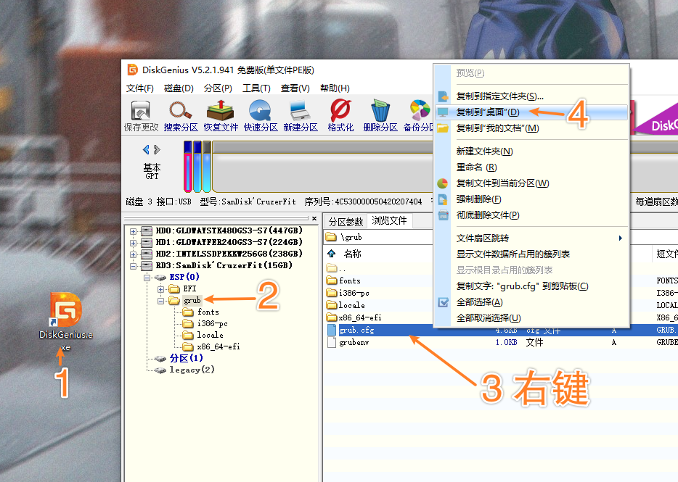This screenshot has height=482, width=678.
Task: Choose Permanently Delete Files (彻底删除文件)
Action: click(x=531, y=215)
